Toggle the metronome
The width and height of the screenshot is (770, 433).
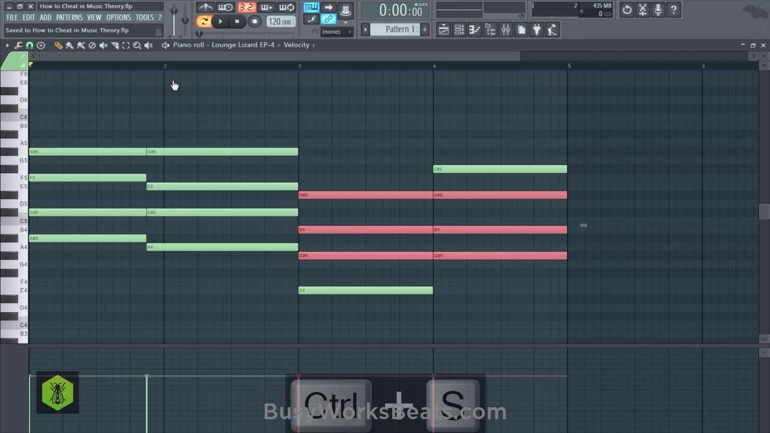(x=205, y=8)
